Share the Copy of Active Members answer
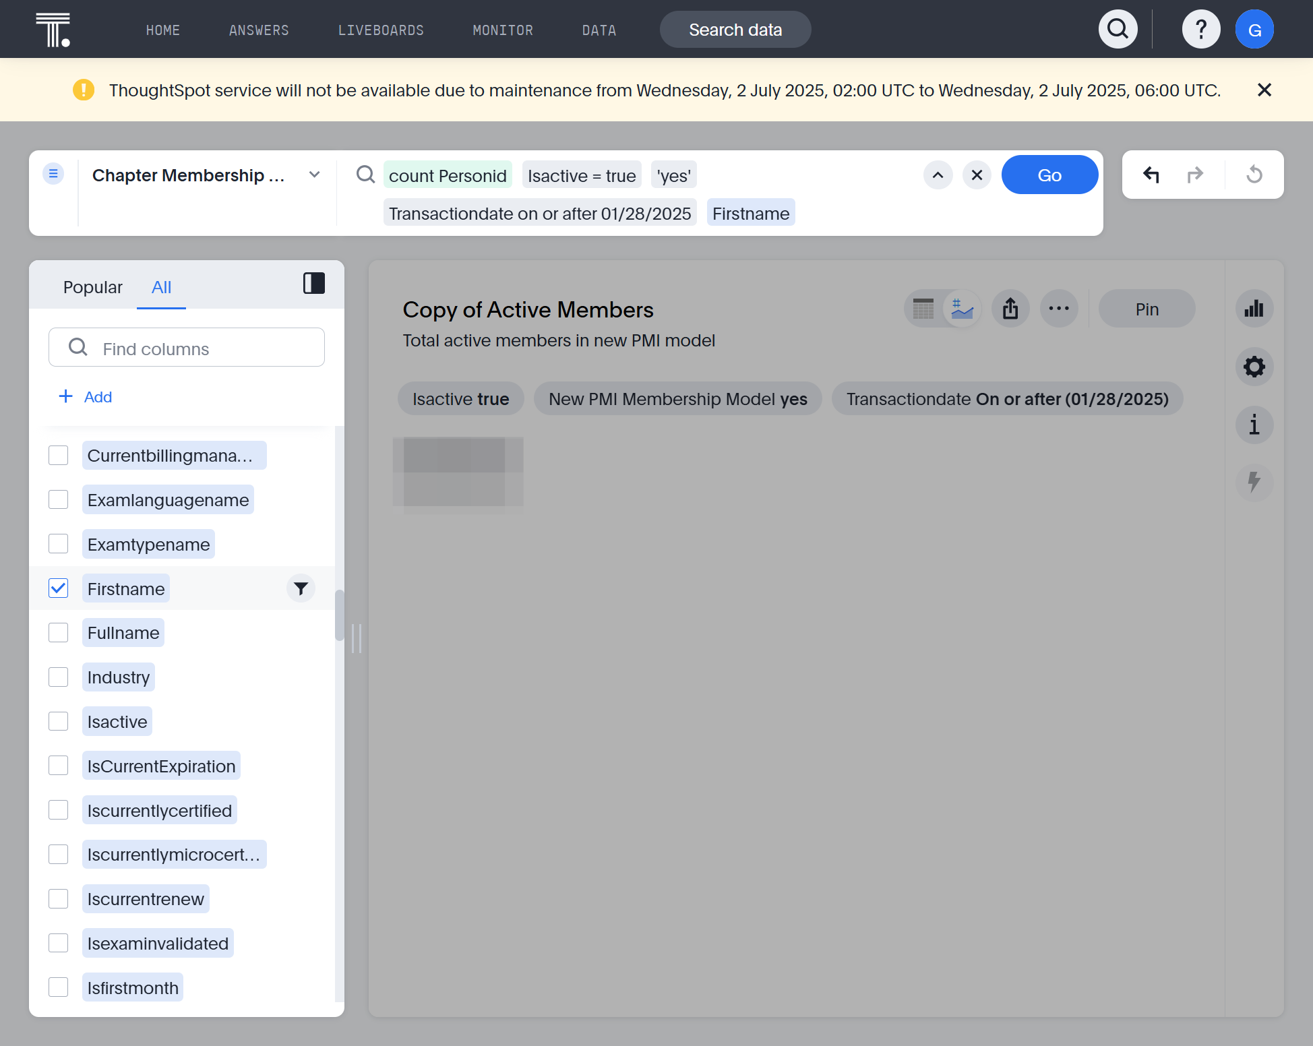Image resolution: width=1313 pixels, height=1046 pixels. (x=1010, y=309)
